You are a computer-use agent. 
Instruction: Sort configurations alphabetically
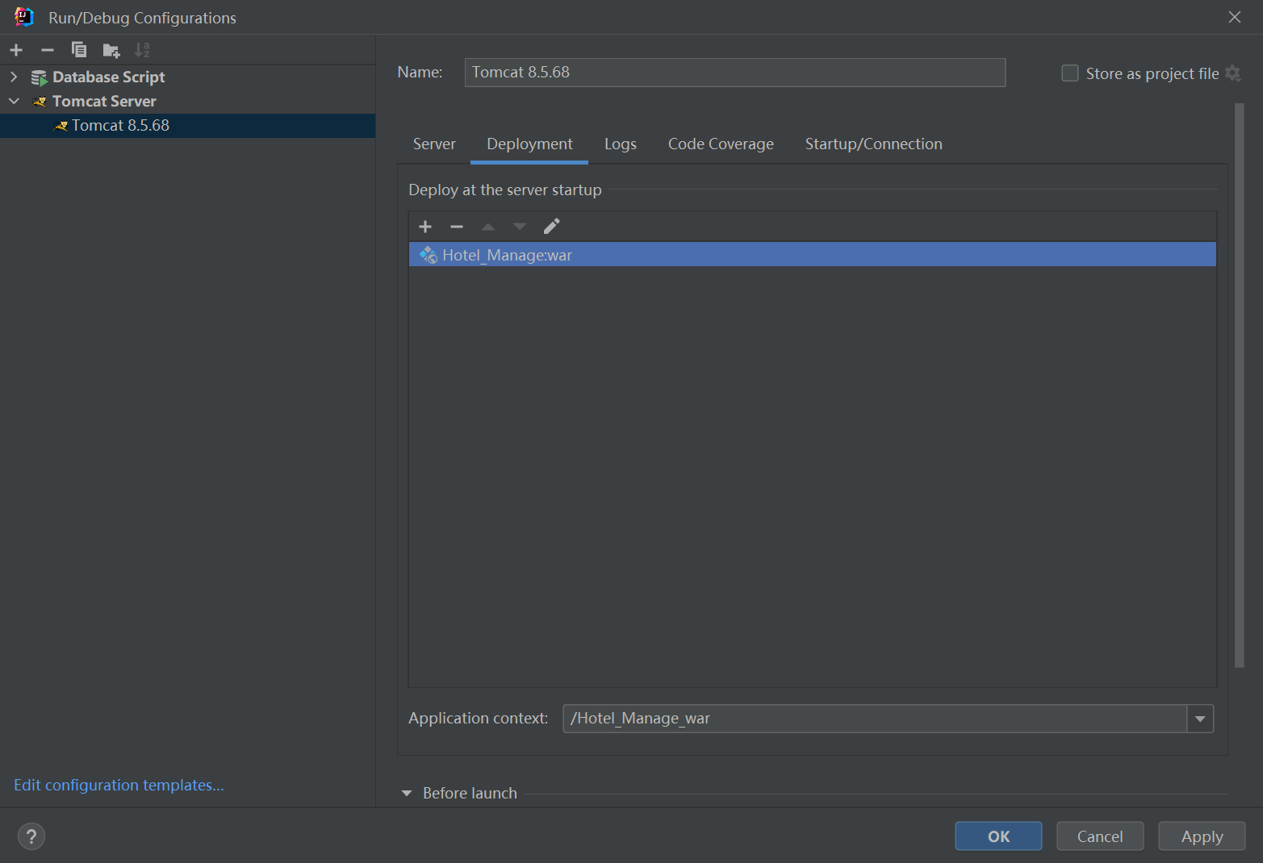(142, 50)
